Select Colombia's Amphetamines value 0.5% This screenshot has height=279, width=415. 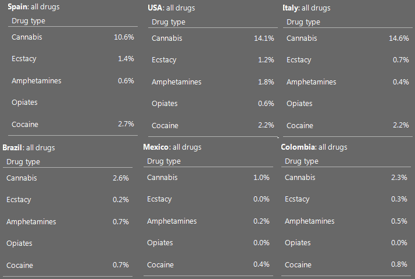[x=399, y=221]
